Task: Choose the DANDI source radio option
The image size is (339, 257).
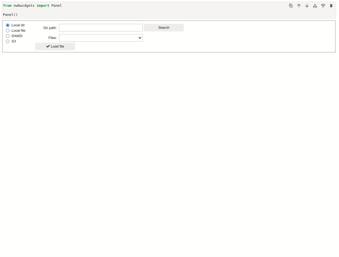Action: tap(8, 36)
